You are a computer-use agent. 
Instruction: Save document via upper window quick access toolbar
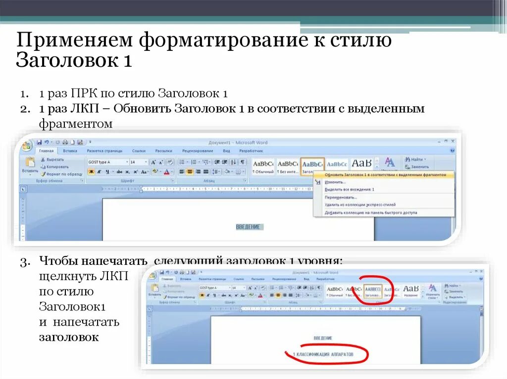[39, 142]
